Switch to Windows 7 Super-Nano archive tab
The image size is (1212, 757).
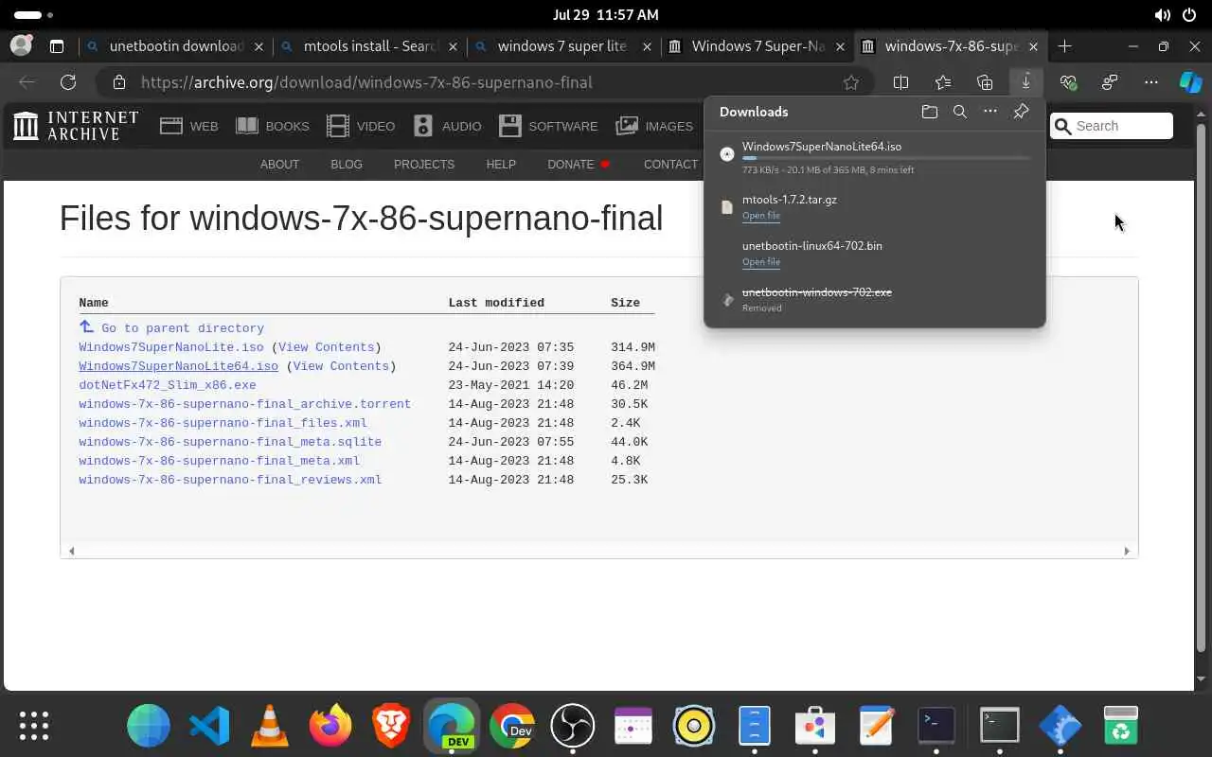[757, 45]
